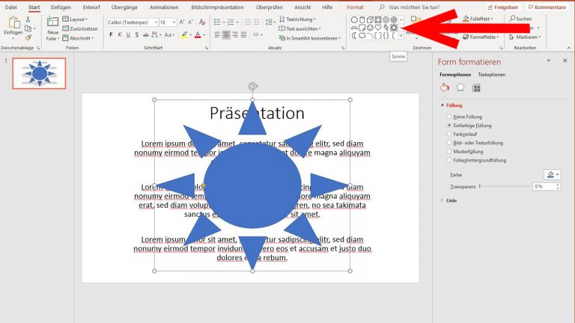Select the Keine Füllung radio button
The width and height of the screenshot is (575, 323).
coord(449,117)
